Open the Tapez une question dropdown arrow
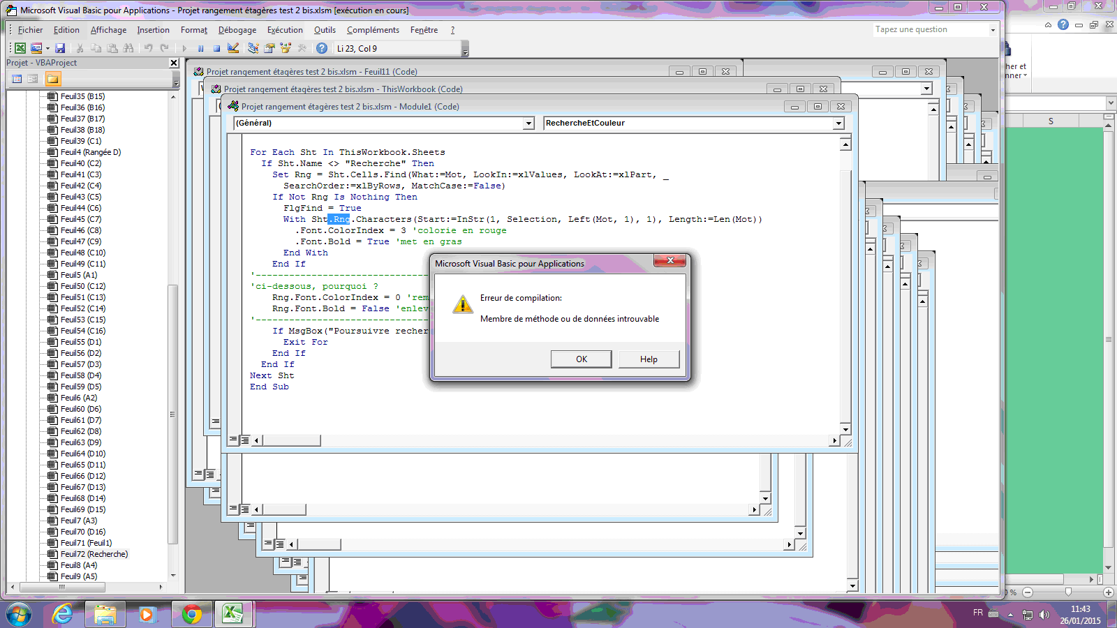 [x=993, y=30]
